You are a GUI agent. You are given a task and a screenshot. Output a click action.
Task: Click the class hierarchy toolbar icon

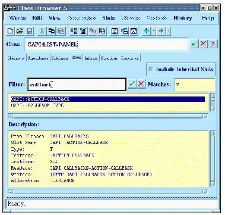coord(125,31)
